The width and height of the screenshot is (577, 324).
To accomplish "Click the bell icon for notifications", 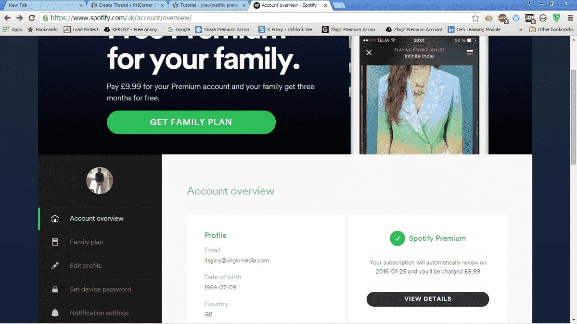I will click(x=55, y=312).
